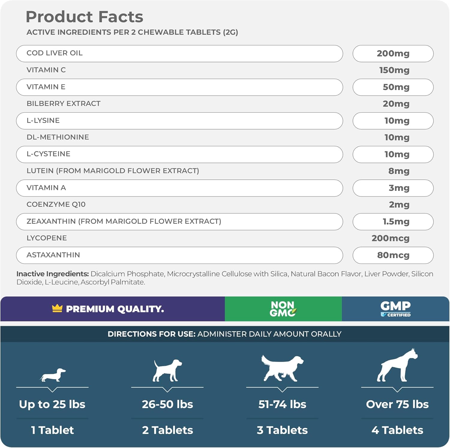Click the Non GMO leaf badge
Viewport: 450px width, 448px height.
283,309
